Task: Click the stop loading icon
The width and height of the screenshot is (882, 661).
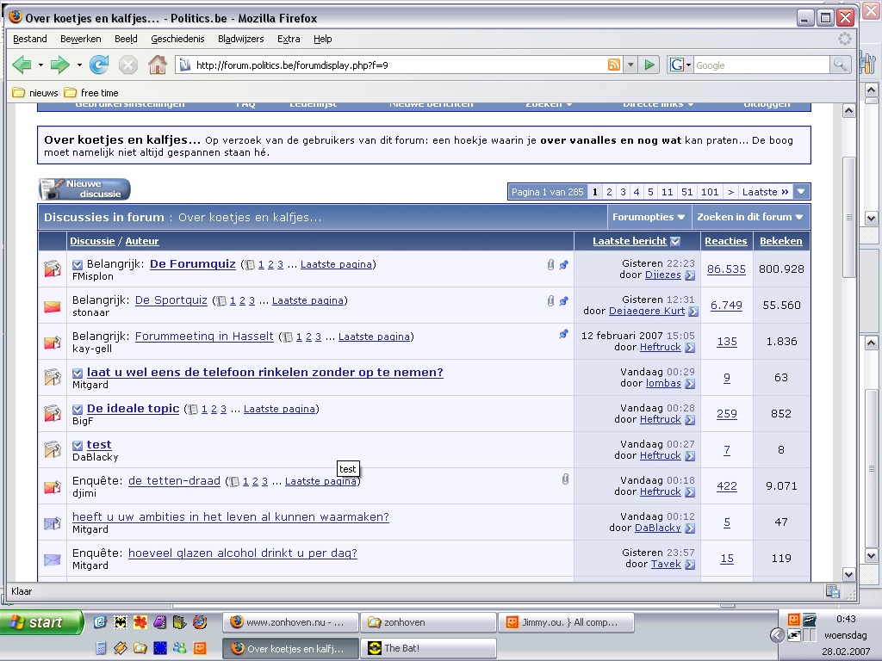Action: [128, 65]
